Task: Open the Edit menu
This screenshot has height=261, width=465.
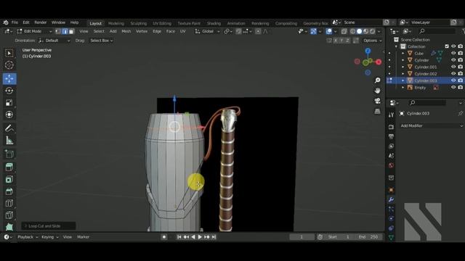Action: pyautogui.click(x=26, y=22)
